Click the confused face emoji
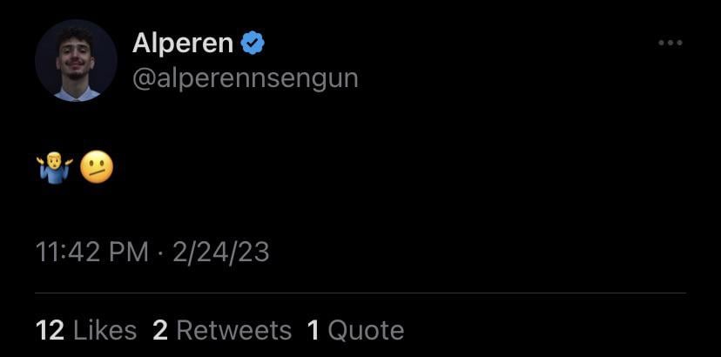This screenshot has height=357, width=721. tap(96, 166)
